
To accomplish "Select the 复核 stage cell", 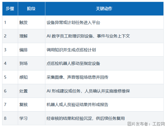I will 31,104.
